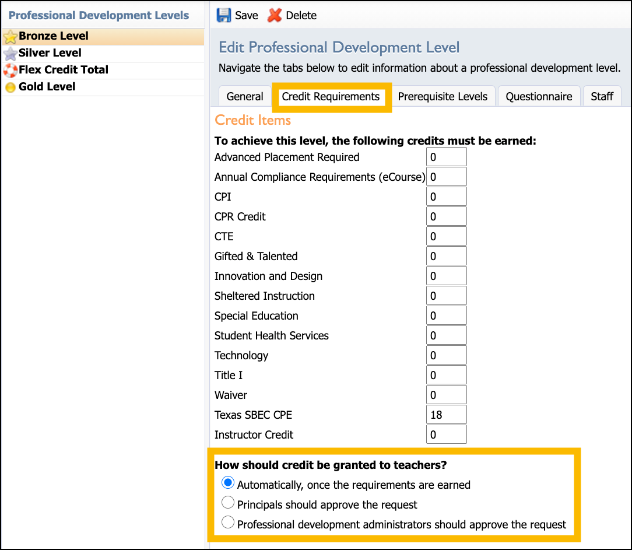The image size is (632, 550).
Task: Select Principals should approve the request option
Action: click(228, 502)
